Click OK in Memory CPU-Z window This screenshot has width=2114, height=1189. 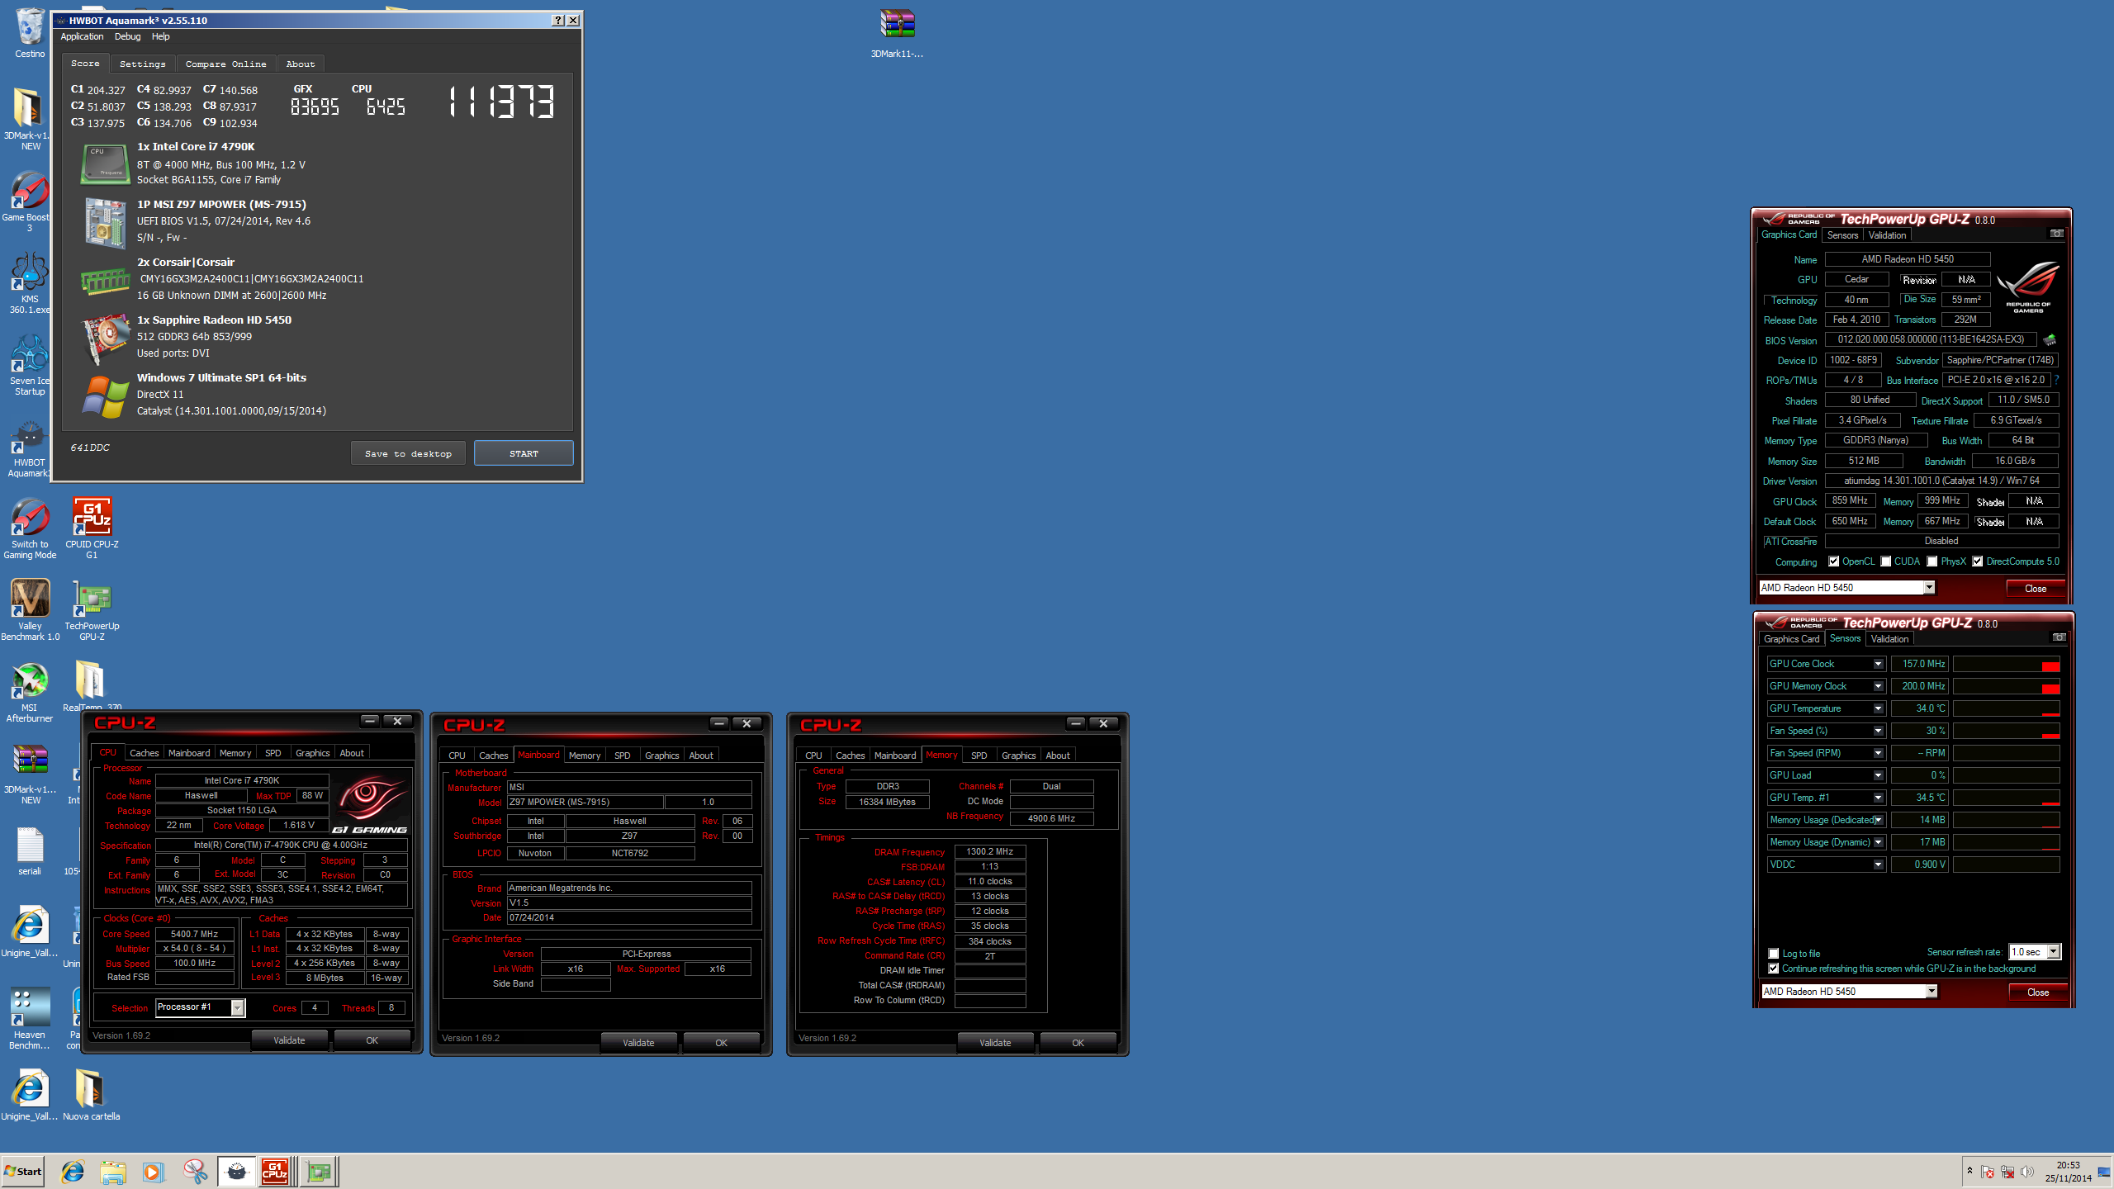pyautogui.click(x=1078, y=1043)
